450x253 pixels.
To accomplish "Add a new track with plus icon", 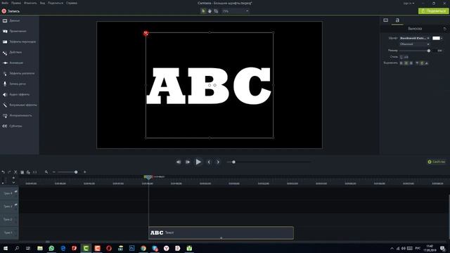I will pos(13,178).
